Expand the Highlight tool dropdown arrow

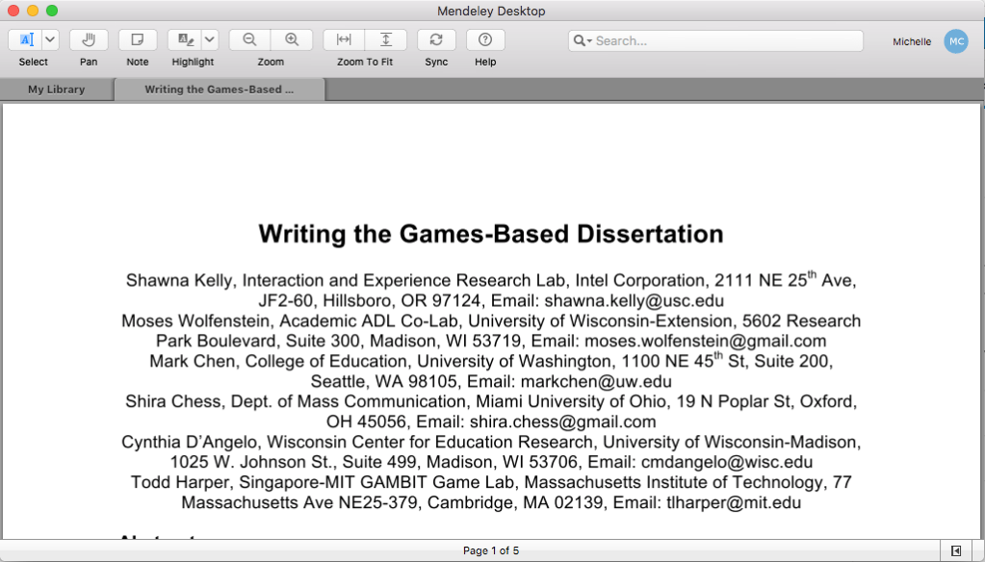[209, 39]
